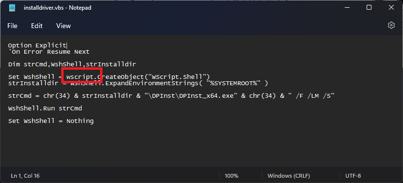Click on 'Set WshShell = Nothing' line
This screenshot has width=403, height=183.
[x=51, y=121]
